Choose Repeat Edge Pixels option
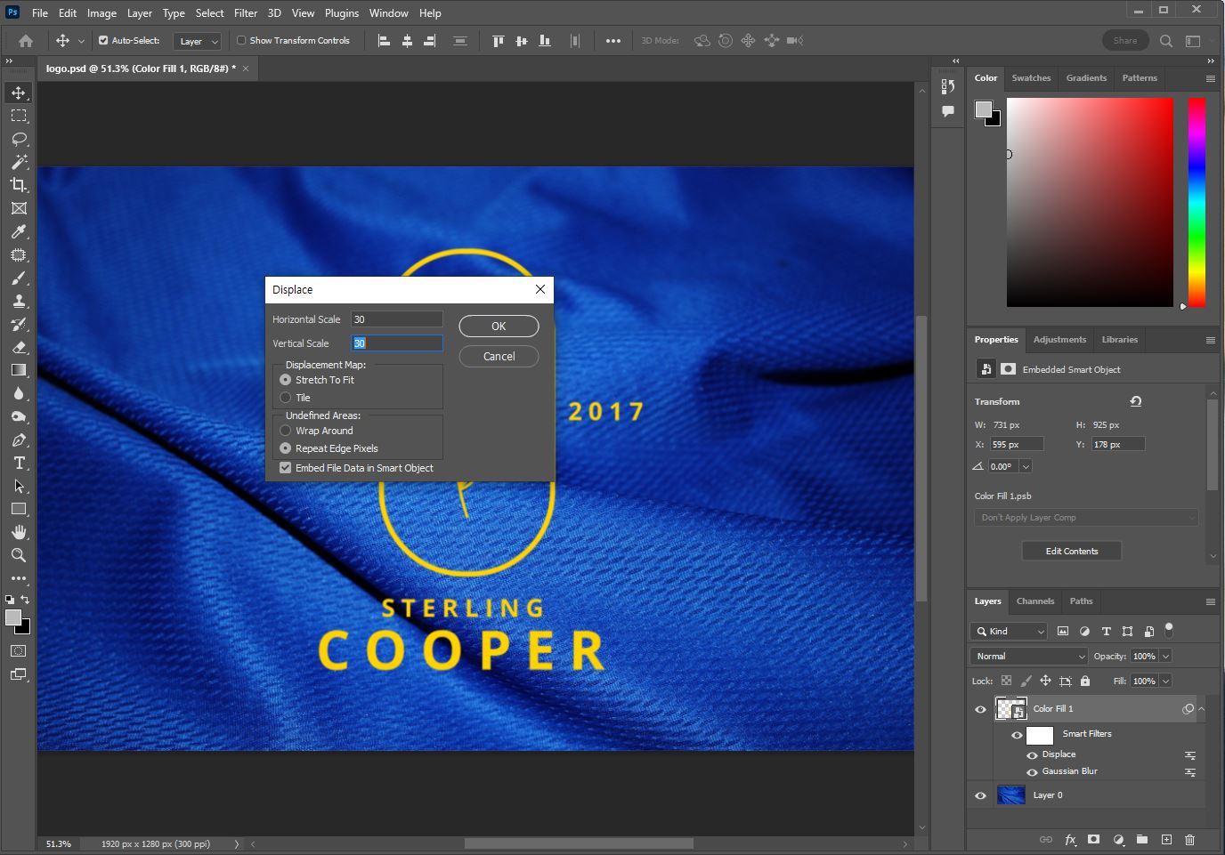This screenshot has width=1225, height=855. click(286, 448)
